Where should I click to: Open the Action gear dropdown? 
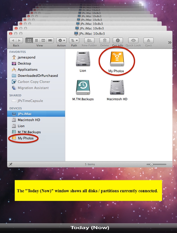tap(61, 40)
